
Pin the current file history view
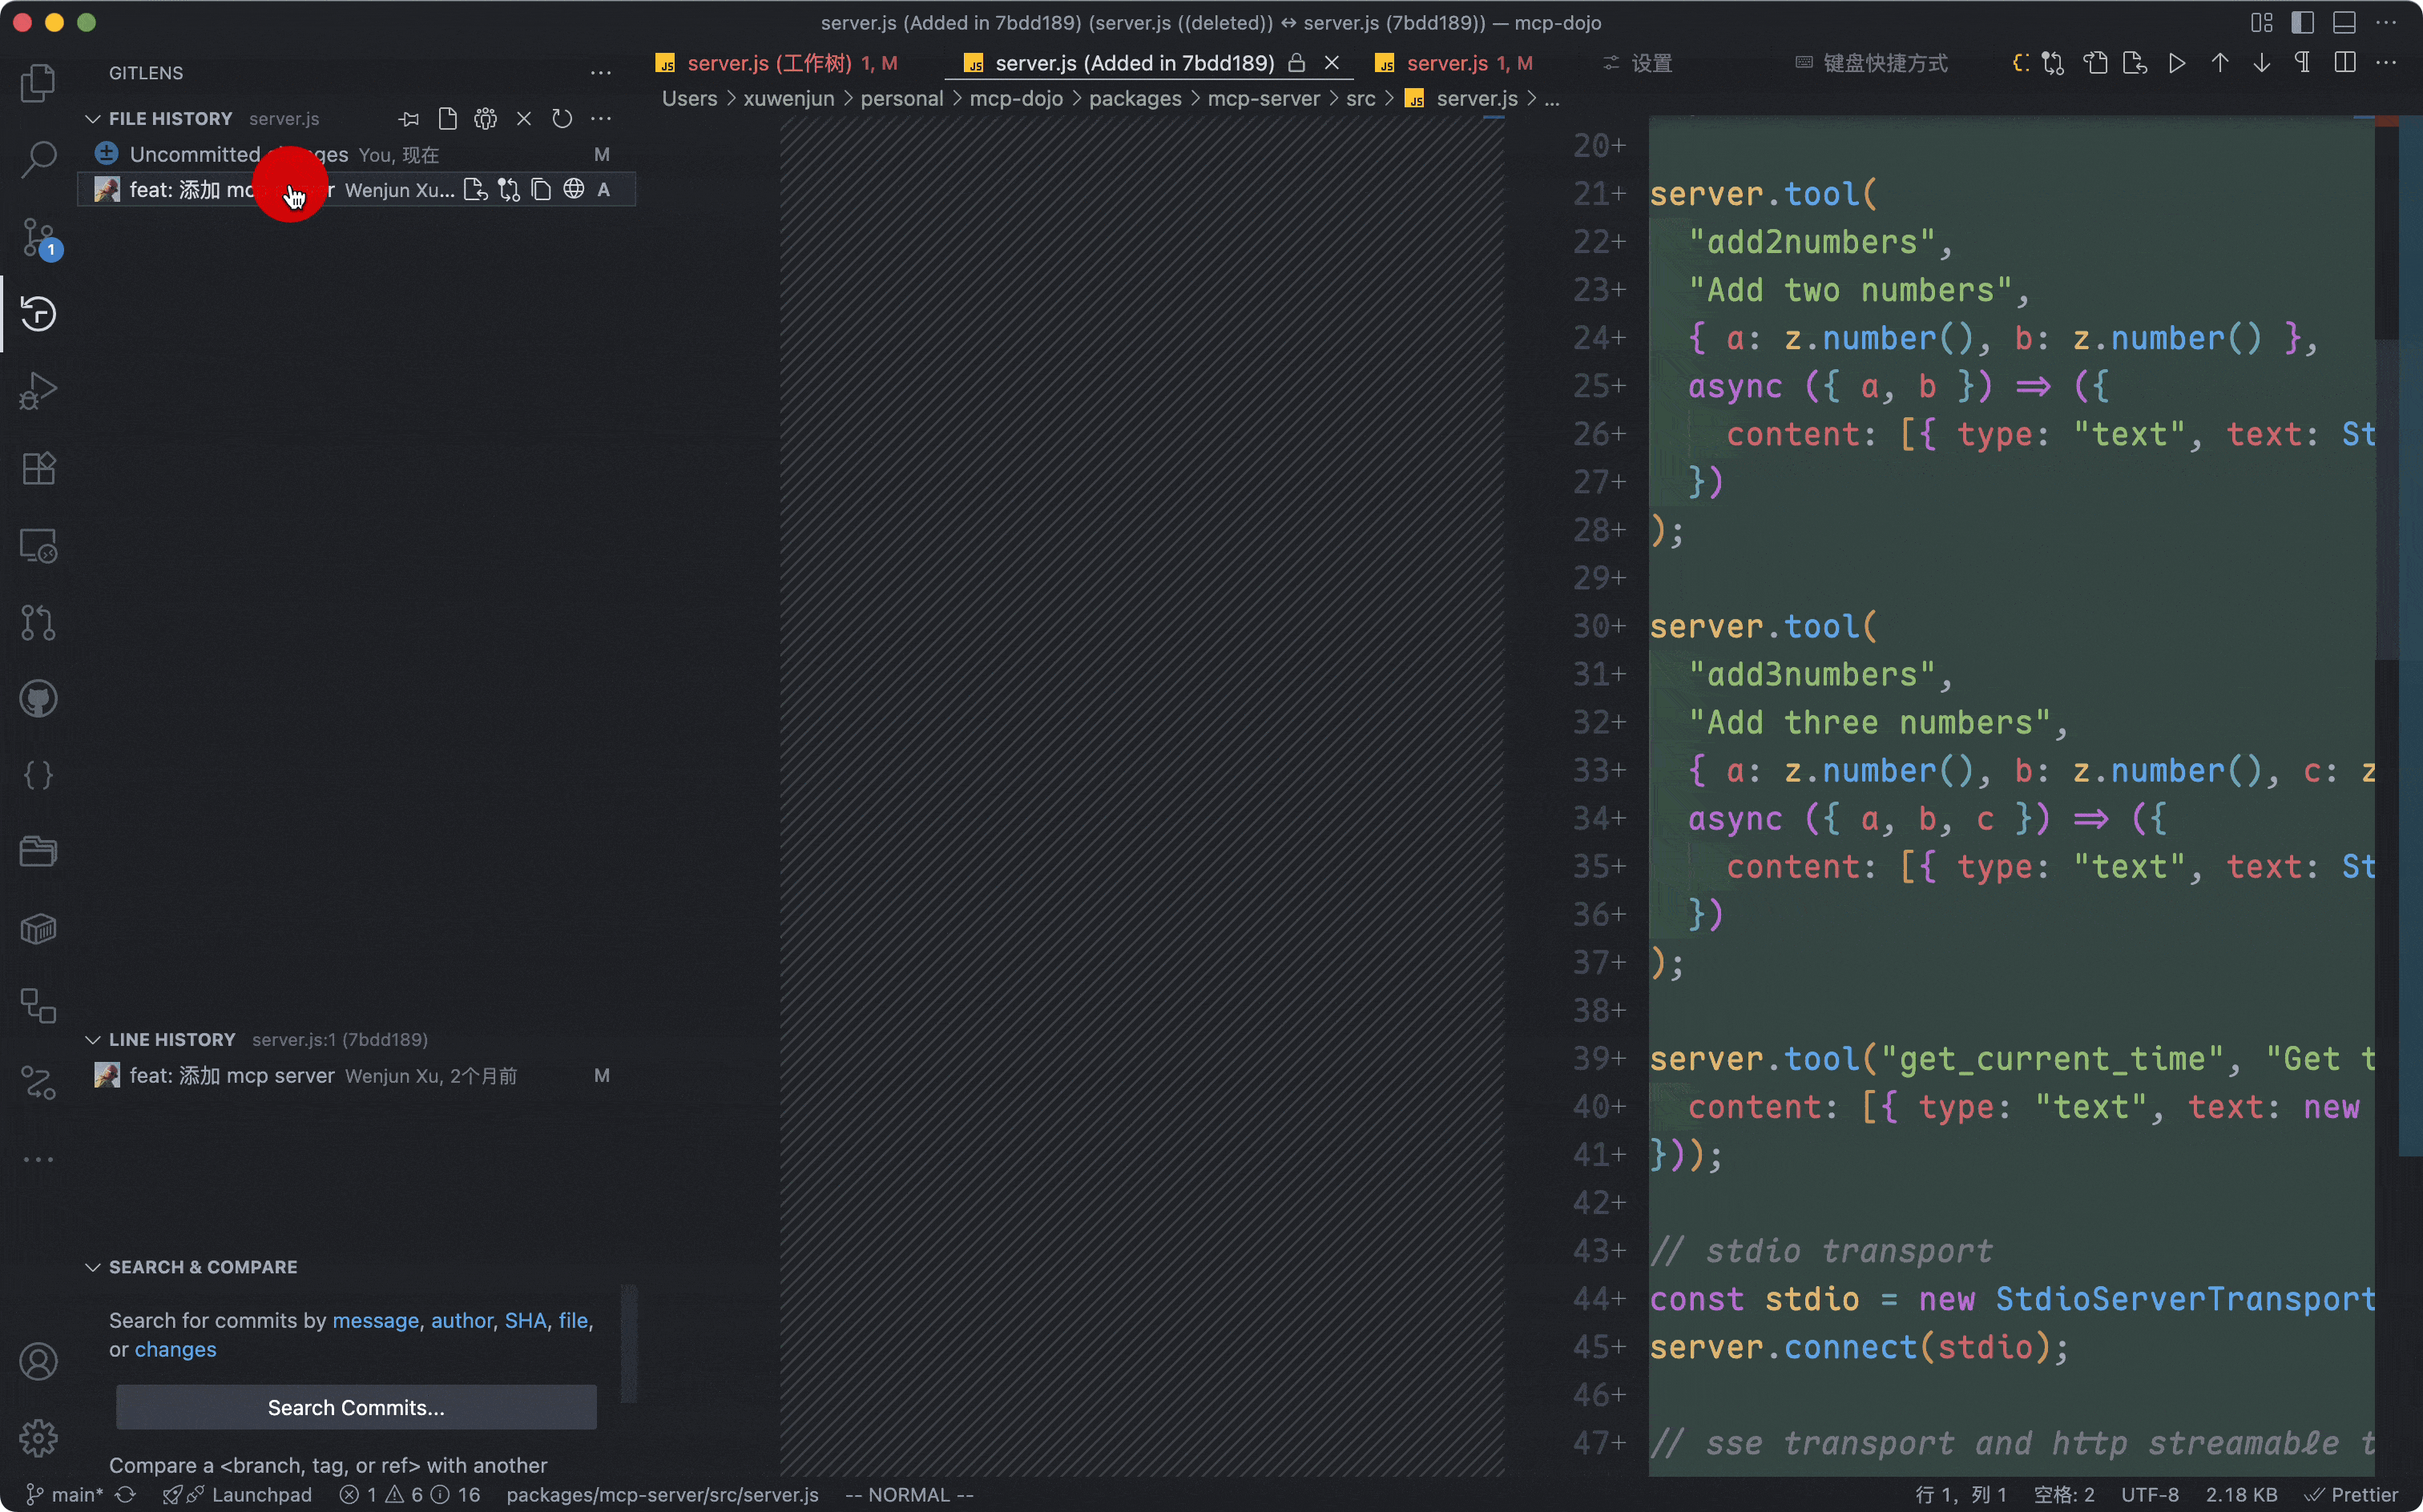pyautogui.click(x=408, y=119)
